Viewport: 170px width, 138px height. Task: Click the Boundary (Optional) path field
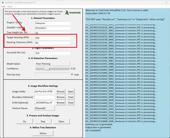(x=44, y=97)
